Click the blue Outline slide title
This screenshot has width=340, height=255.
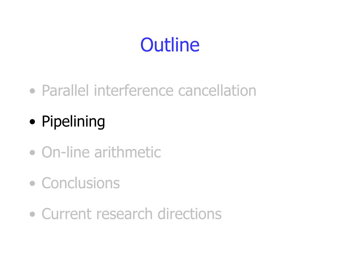point(170,45)
